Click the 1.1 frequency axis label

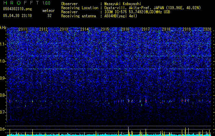tap(3, 44)
